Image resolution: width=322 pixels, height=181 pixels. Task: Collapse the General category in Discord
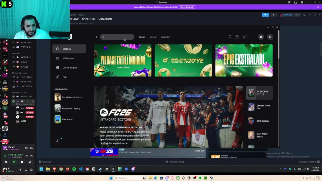[x=16, y=53]
